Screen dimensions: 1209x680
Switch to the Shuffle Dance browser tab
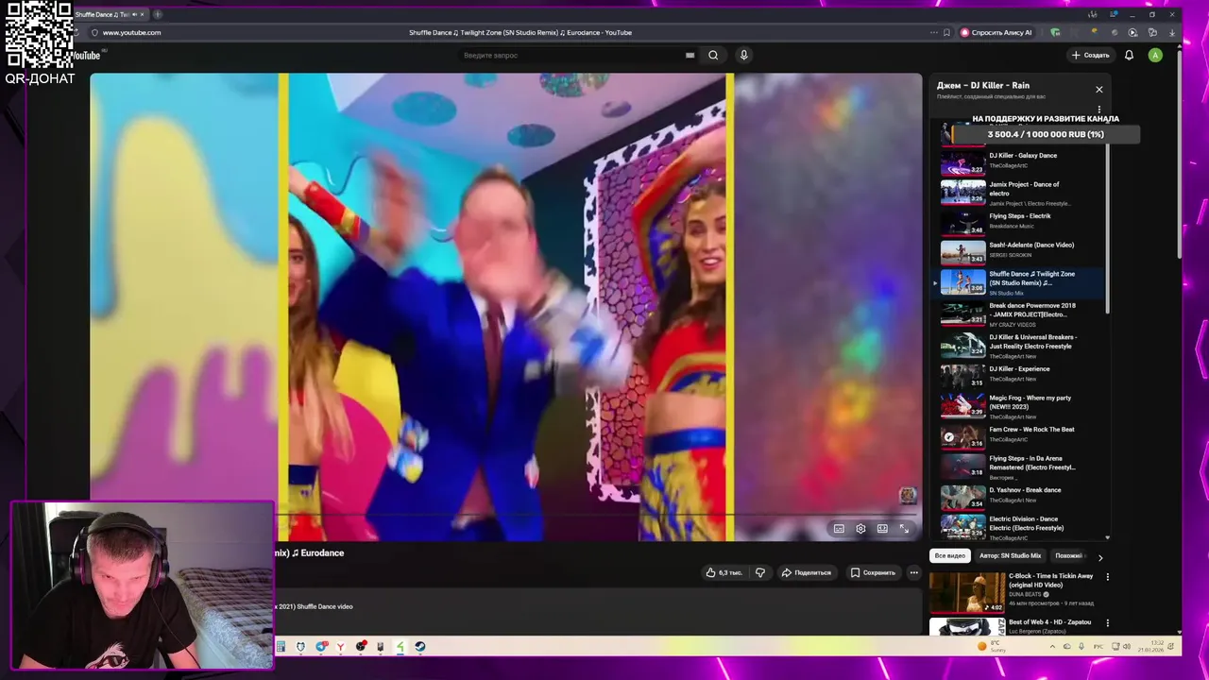109,14
